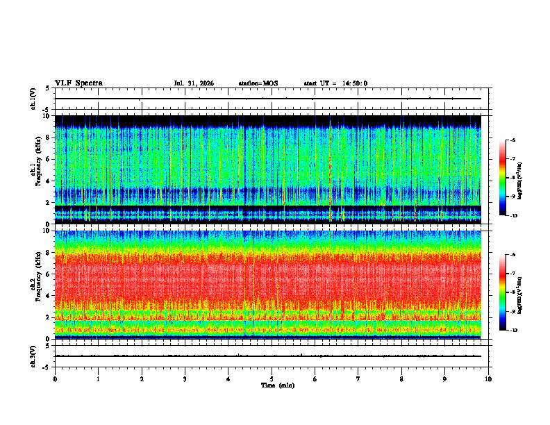Click the station=MOS label
Viewport: 550px width, 425px height.
click(258, 83)
